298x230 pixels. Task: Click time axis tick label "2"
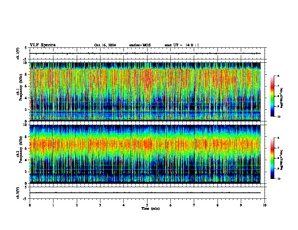tap(77, 205)
